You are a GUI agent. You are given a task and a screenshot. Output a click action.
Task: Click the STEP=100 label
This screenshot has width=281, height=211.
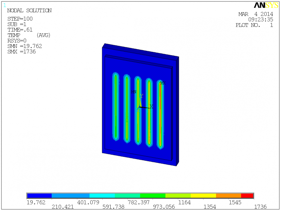coord(20,19)
